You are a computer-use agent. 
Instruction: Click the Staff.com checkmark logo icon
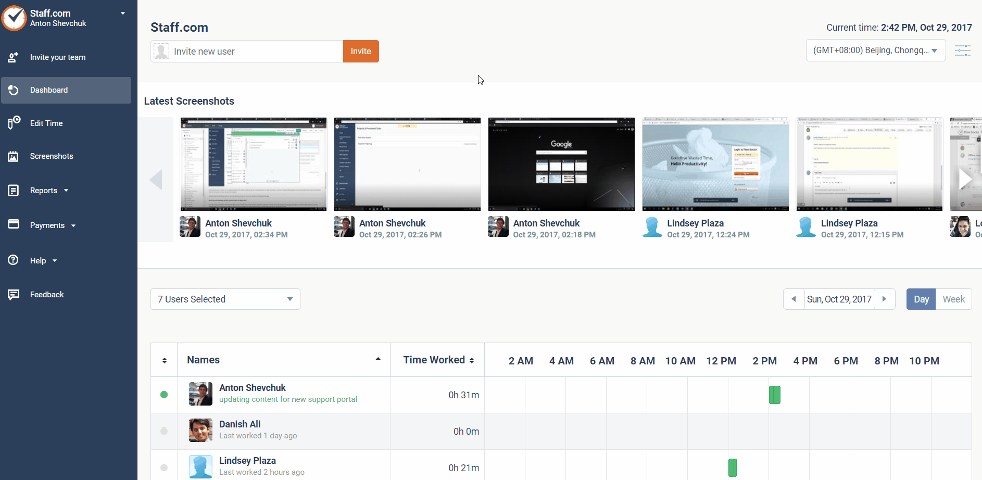coord(14,18)
